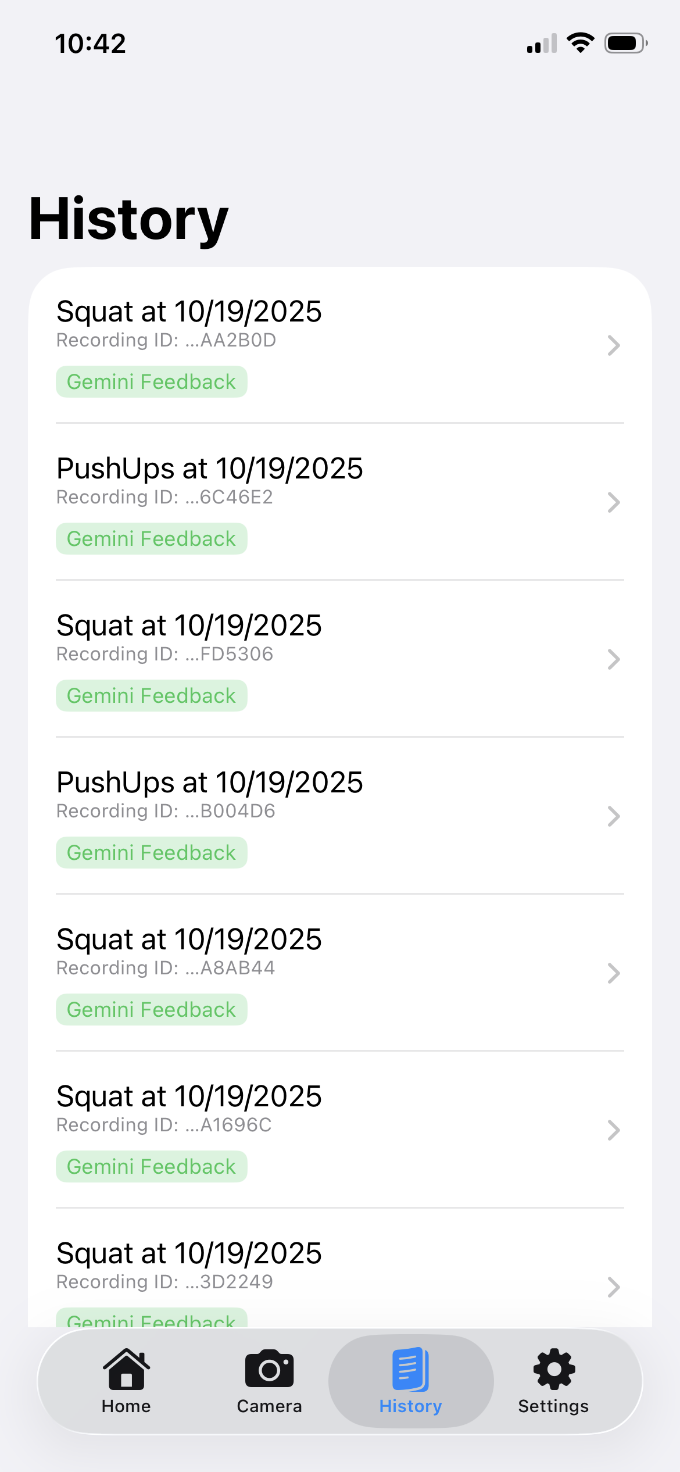Tap Gemini Feedback badge for recording A1696C
Screen dimensions: 680x1472
[151, 1167]
